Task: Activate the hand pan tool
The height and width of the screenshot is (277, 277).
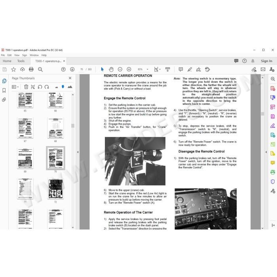Action: (111, 69)
